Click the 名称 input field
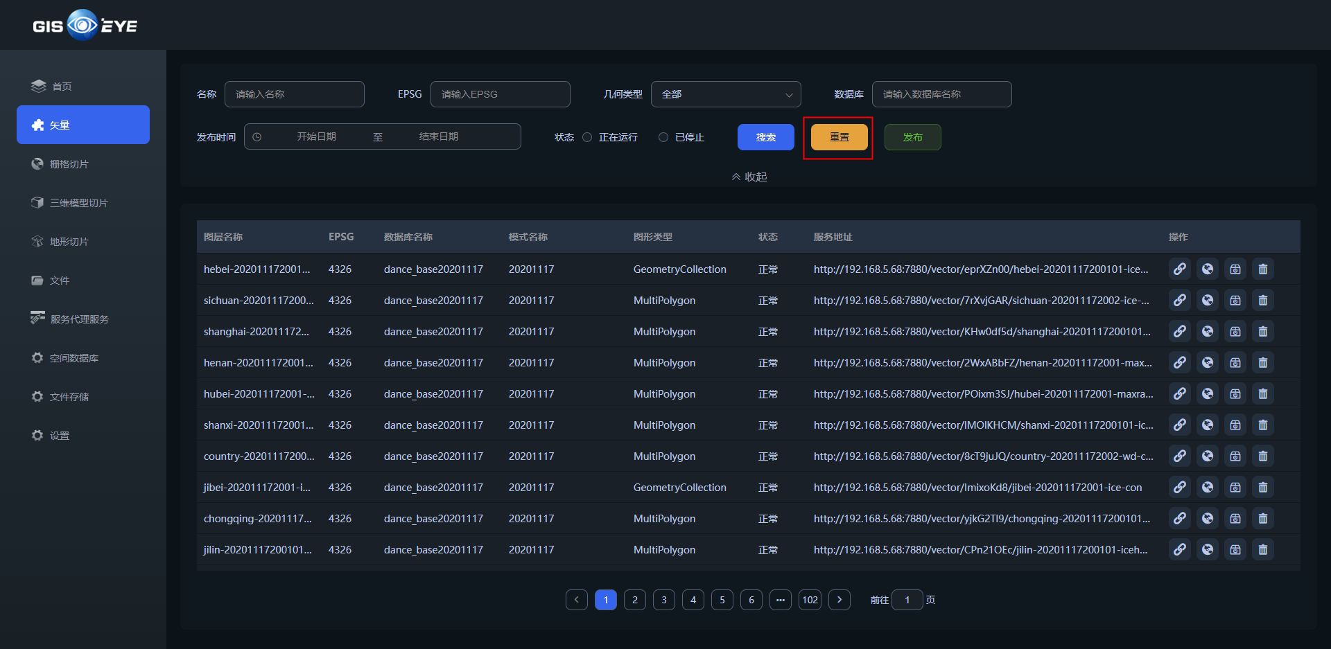This screenshot has height=649, width=1331. tap(295, 94)
